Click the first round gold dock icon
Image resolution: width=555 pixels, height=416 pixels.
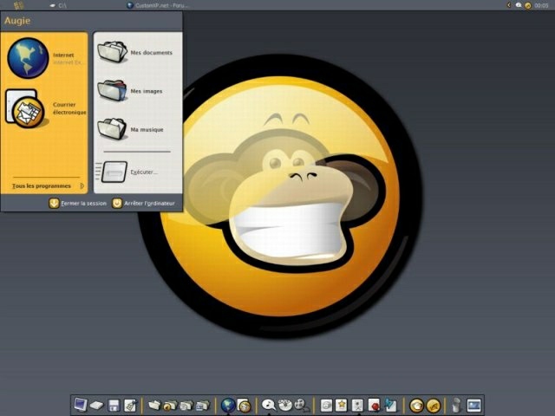pos(416,406)
